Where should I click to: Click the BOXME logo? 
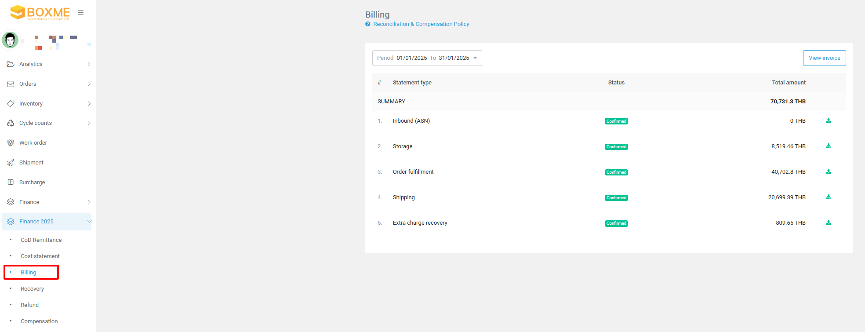point(40,12)
